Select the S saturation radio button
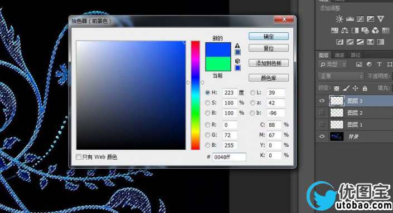 [207, 103]
